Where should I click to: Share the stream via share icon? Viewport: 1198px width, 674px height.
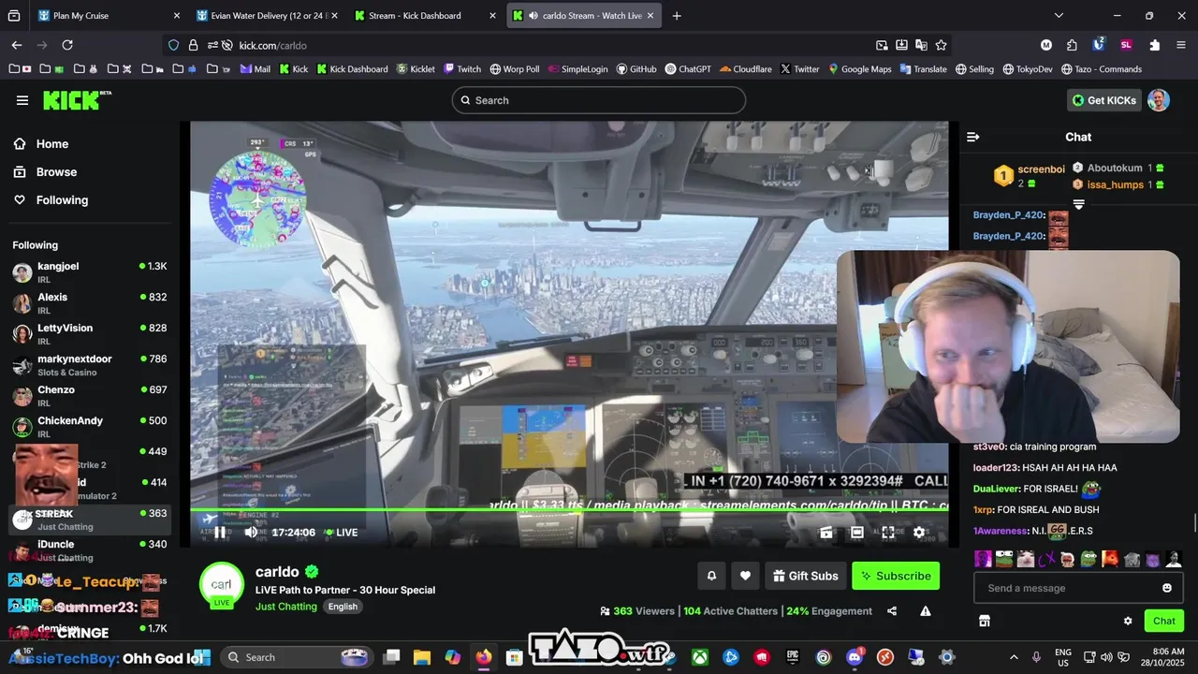892,611
